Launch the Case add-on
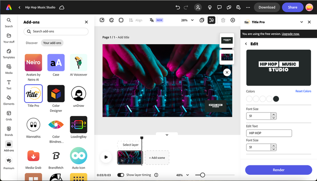317x181 pixels. click(x=56, y=65)
